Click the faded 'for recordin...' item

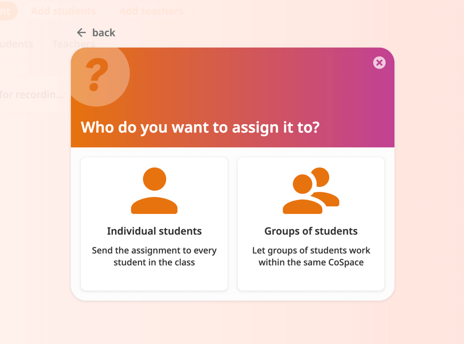pos(32,95)
